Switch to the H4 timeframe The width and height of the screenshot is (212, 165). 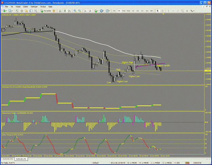pos(138,11)
